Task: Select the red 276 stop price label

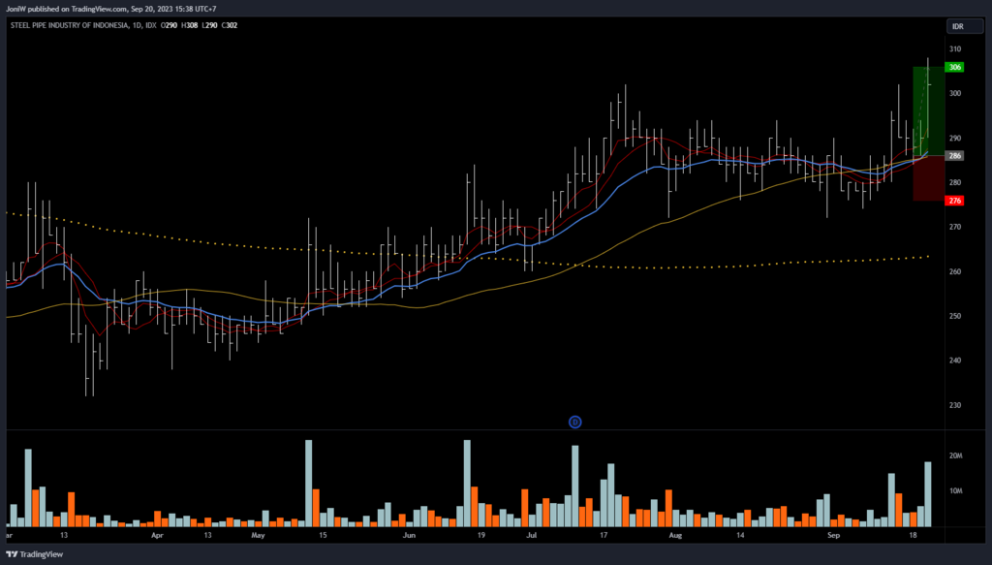Action: point(955,201)
